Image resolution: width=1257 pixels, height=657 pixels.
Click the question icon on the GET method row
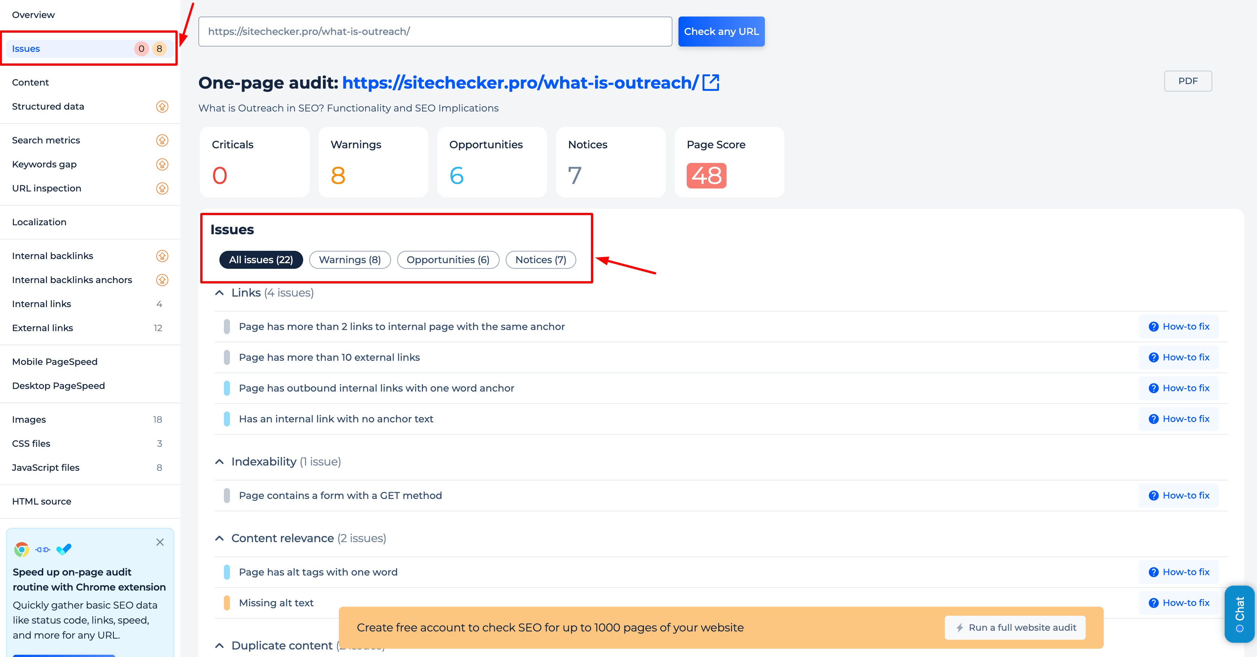point(1154,496)
